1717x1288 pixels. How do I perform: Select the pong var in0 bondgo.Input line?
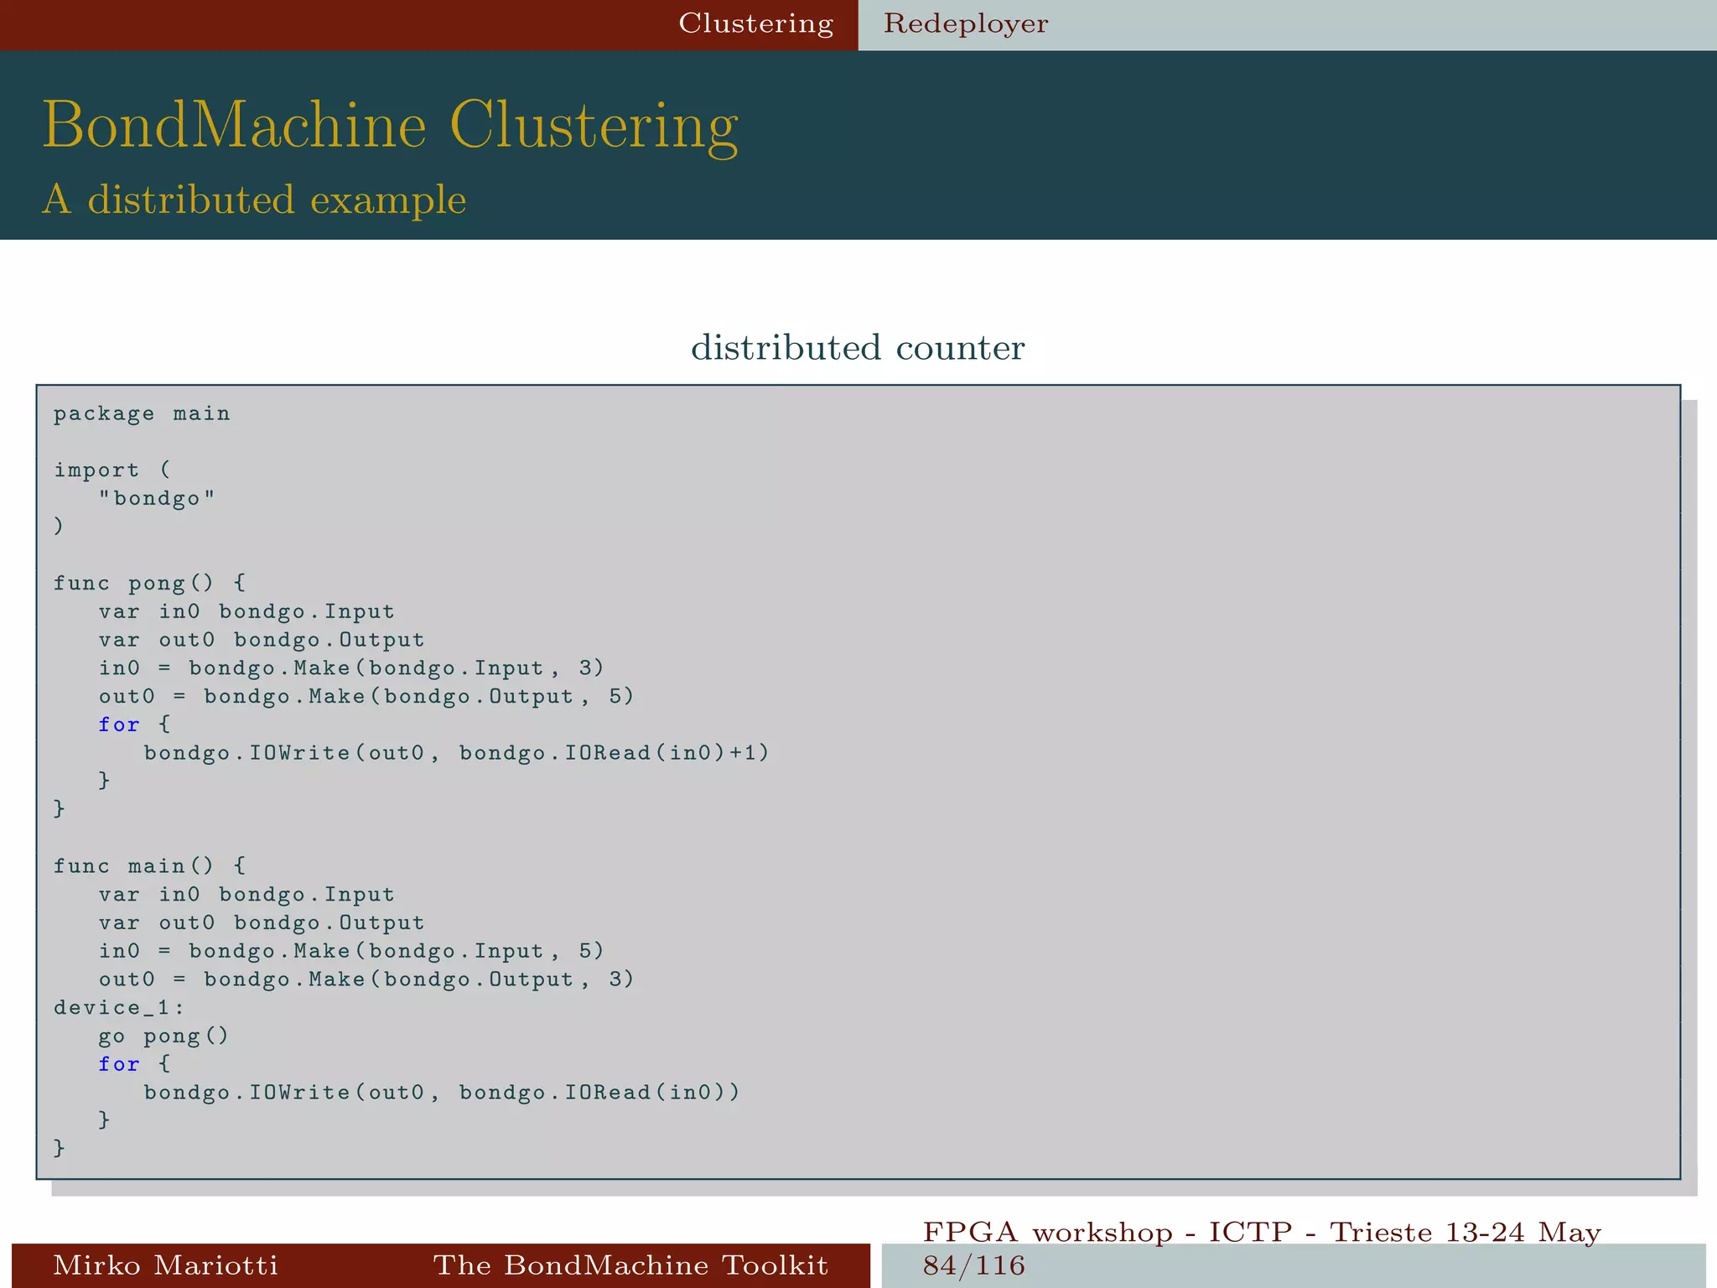[246, 612]
